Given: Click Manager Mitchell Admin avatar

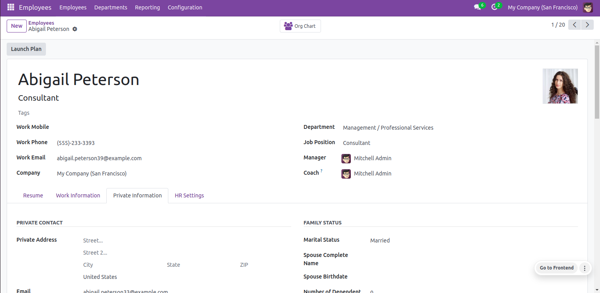Looking at the screenshot, I should coord(346,158).
